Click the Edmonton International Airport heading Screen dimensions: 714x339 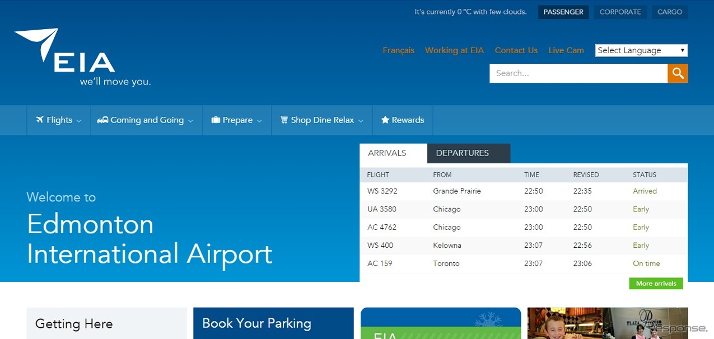tap(150, 239)
